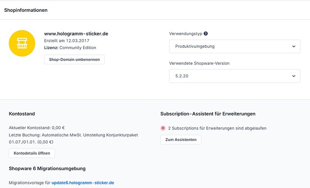Click the Erstellt am 12.03.2017 text
Screen dimensions: 310x188
point(66,40)
